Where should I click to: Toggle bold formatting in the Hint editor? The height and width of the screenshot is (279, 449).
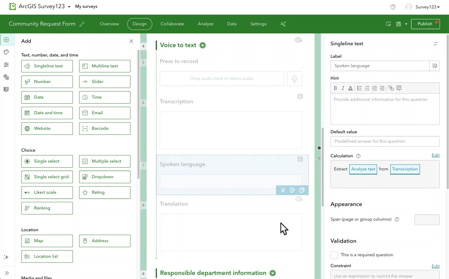[335, 88]
